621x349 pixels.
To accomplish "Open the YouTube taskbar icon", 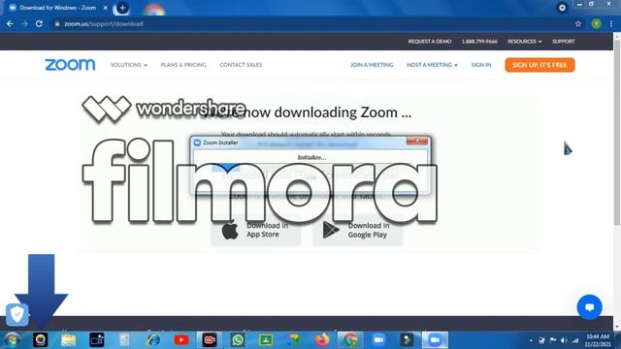I will tap(181, 340).
